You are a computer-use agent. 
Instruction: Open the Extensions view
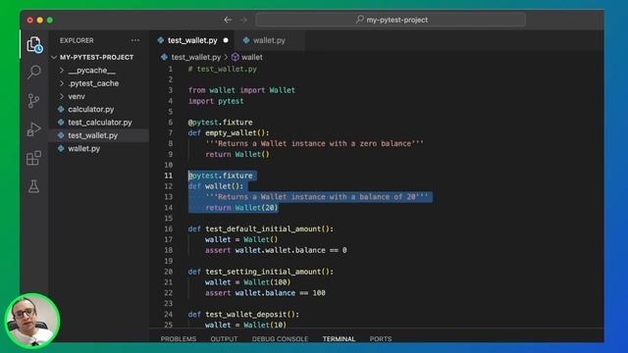(x=34, y=158)
